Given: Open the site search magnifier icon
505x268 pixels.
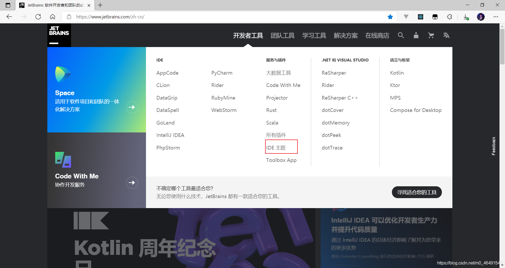Looking at the screenshot, I should [401, 35].
